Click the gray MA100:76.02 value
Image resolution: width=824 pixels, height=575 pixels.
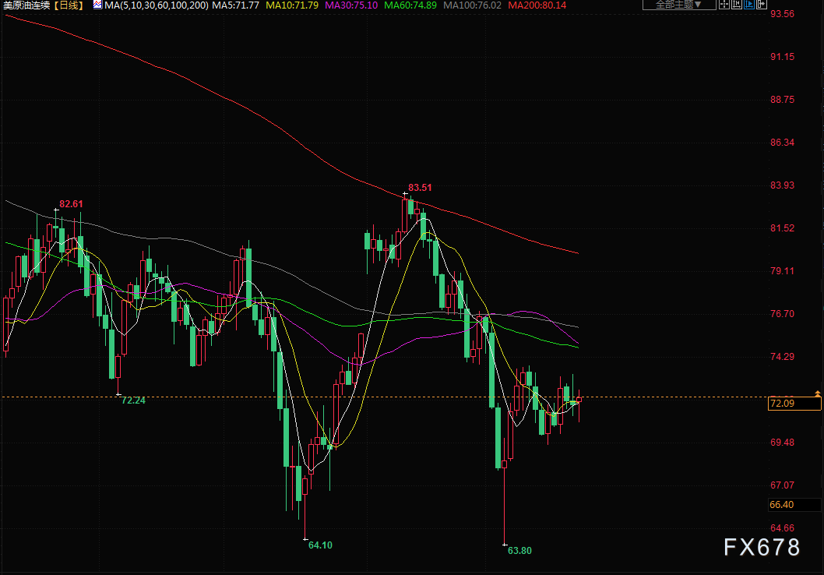click(x=473, y=5)
